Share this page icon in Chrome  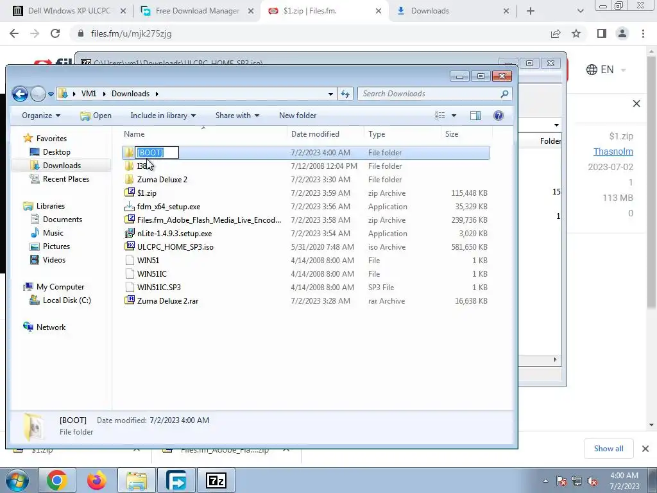(556, 33)
